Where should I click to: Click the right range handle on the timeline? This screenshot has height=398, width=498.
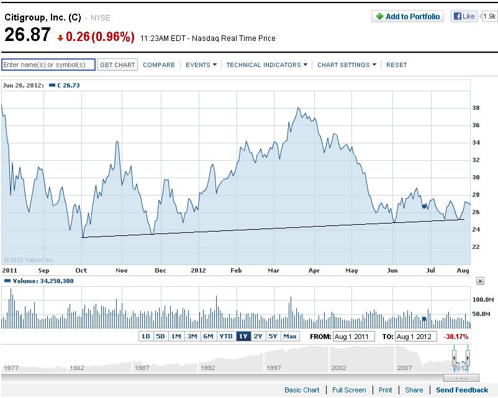pyautogui.click(x=468, y=359)
